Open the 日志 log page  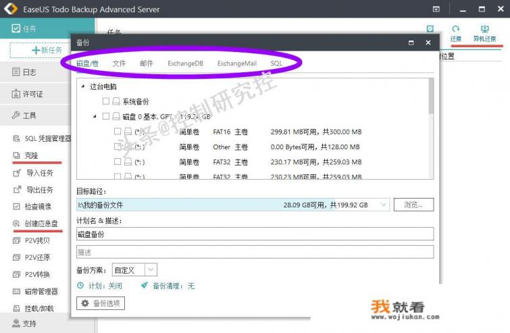pos(35,72)
